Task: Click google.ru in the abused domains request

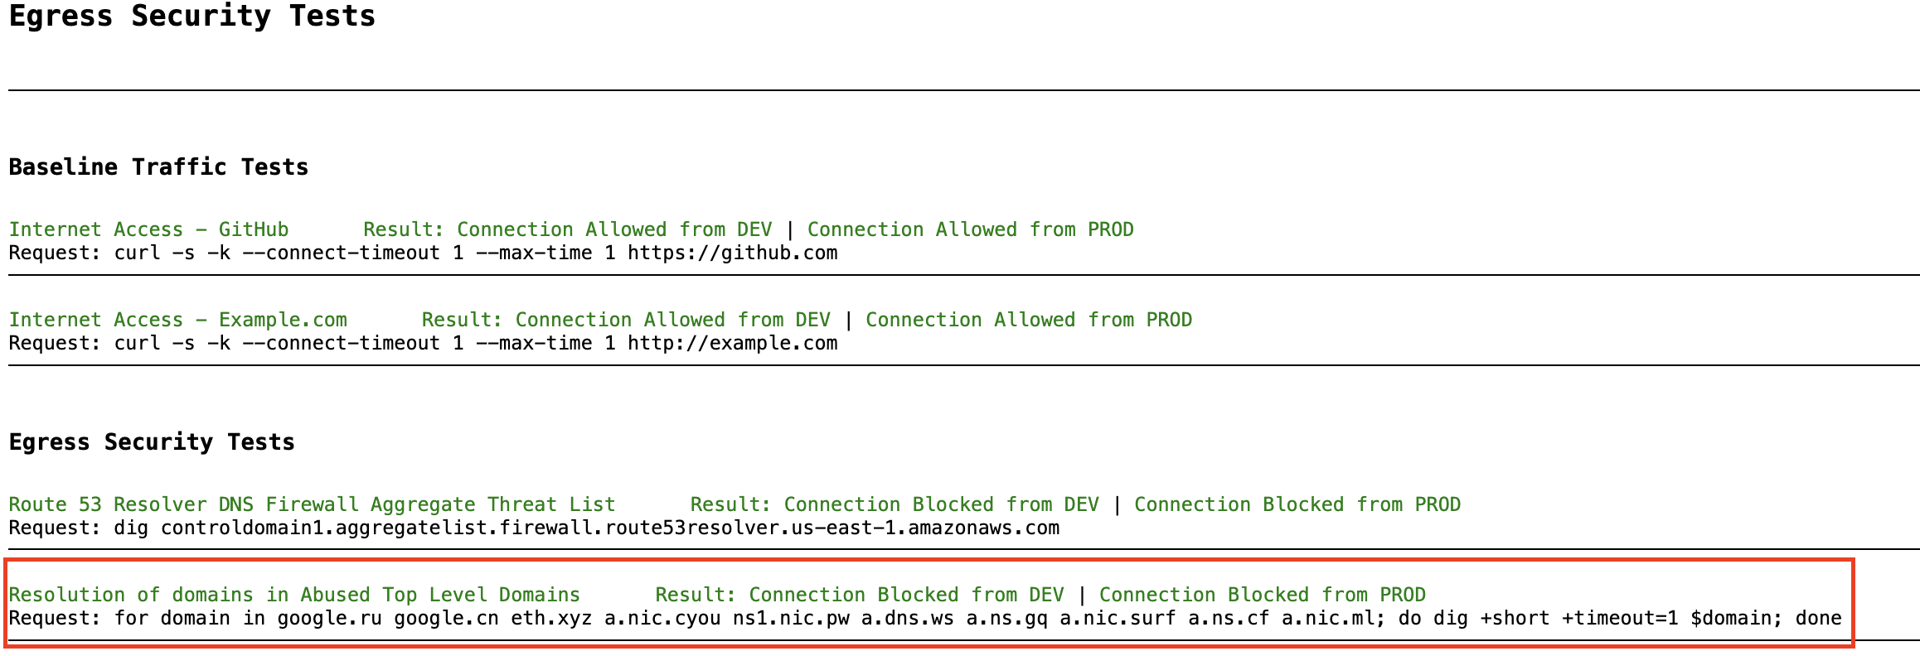Action: tap(329, 618)
